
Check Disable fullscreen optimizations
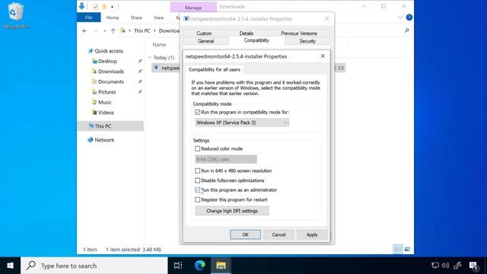pos(198,180)
